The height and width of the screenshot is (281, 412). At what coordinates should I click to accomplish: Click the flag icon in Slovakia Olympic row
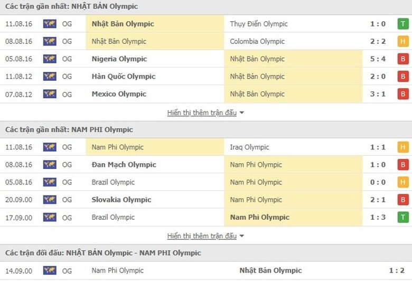[x=50, y=200]
